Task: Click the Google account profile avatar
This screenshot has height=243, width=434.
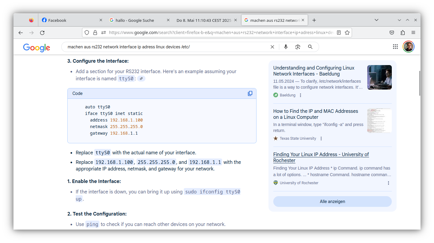Action: (408, 47)
